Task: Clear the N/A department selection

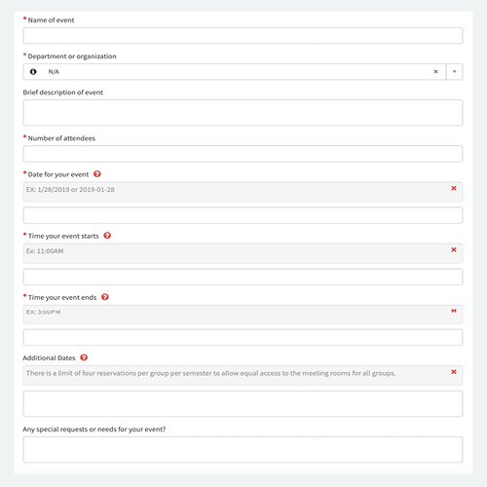Action: click(435, 72)
